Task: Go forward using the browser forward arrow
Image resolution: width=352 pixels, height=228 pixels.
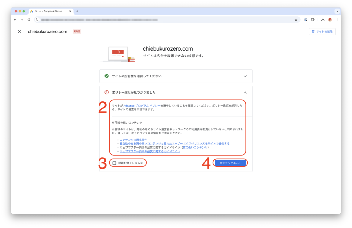Action: pyautogui.click(x=22, y=20)
